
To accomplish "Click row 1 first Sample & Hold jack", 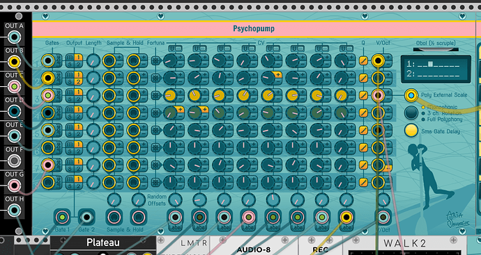I will tap(109, 60).
